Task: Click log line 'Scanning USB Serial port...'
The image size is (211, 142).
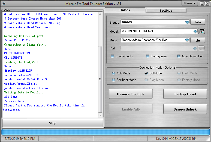Action: pyautogui.click(x=26, y=36)
